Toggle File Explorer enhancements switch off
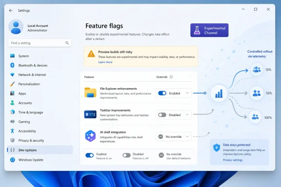 [162, 93]
